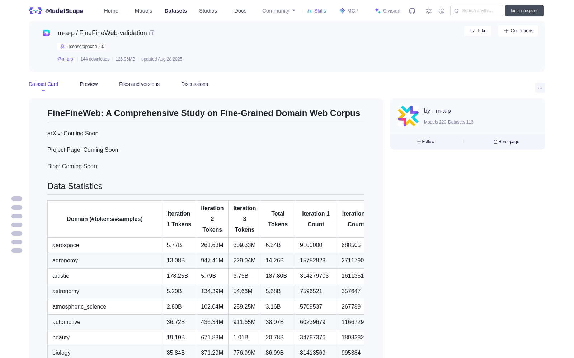Click the heart Like button
Image resolution: width=574 pixels, height=358 pixels.
(477, 31)
